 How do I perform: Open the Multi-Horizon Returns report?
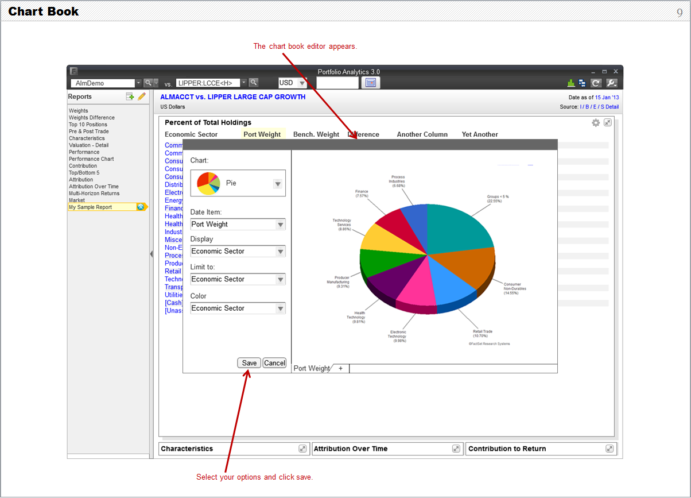(94, 194)
